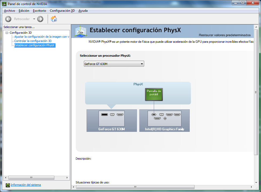
Task: Click left arrow of task tree scrollbar
Action: click(x=6, y=178)
